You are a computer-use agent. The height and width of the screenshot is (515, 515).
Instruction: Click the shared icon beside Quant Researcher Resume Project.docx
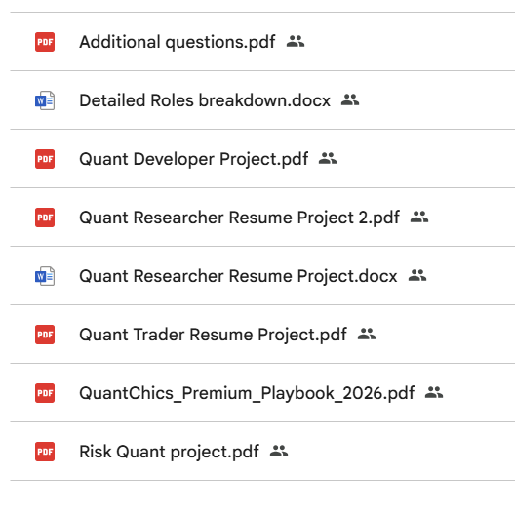[417, 275]
